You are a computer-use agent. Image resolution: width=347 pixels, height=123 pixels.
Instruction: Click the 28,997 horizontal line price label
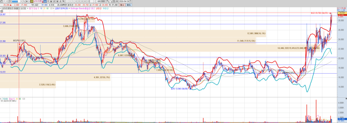[3, 14]
